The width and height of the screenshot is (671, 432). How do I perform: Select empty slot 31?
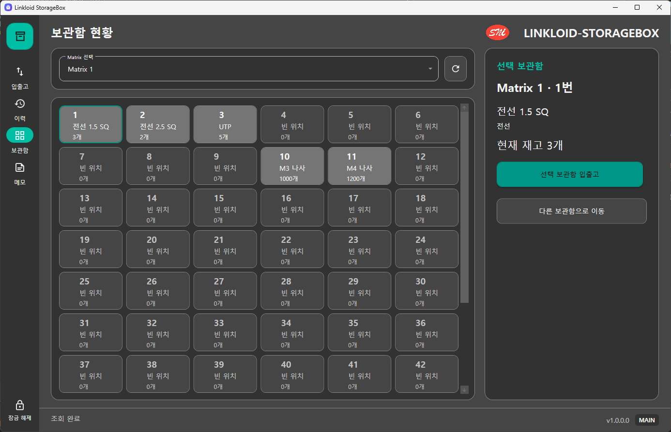(91, 332)
